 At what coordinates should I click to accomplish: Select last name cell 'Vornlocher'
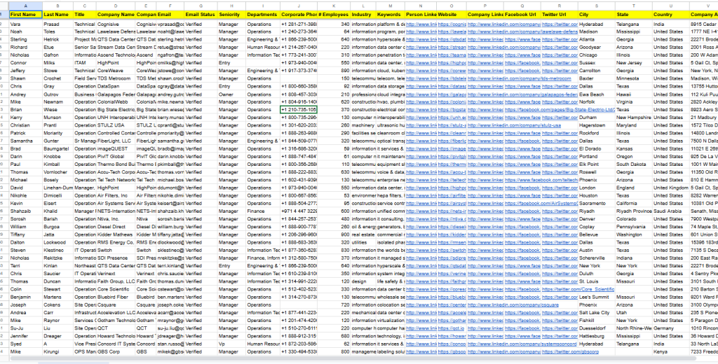[57, 172]
